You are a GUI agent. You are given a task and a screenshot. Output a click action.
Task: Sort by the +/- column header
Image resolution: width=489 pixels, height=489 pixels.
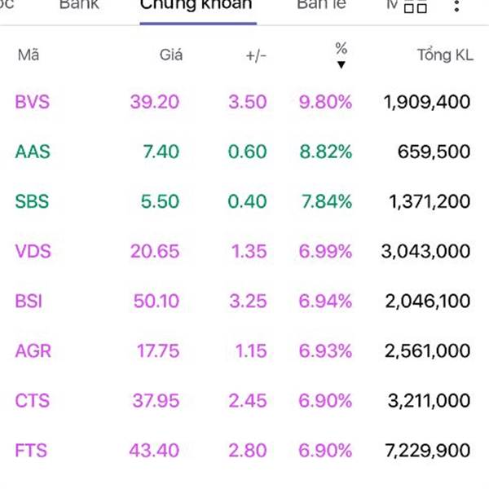click(256, 56)
